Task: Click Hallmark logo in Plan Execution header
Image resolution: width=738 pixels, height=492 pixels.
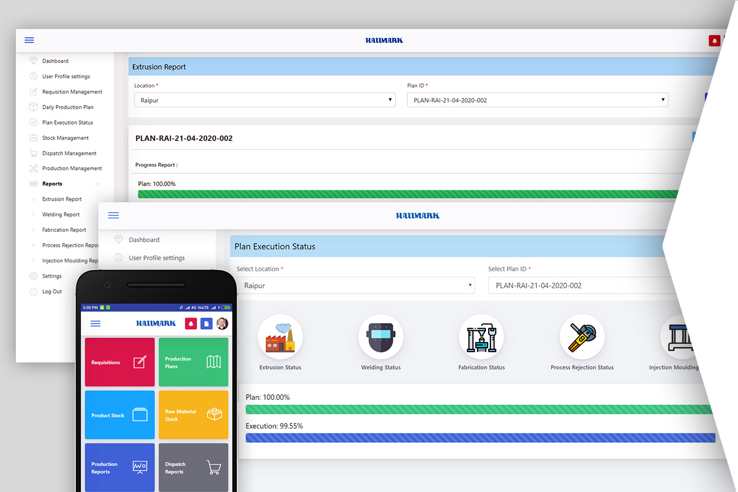Action: click(x=418, y=215)
